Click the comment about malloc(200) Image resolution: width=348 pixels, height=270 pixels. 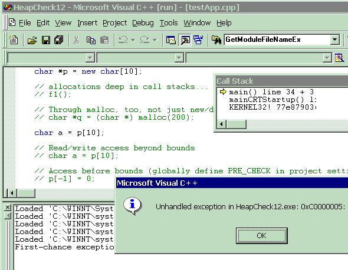pyautogui.click(x=114, y=117)
